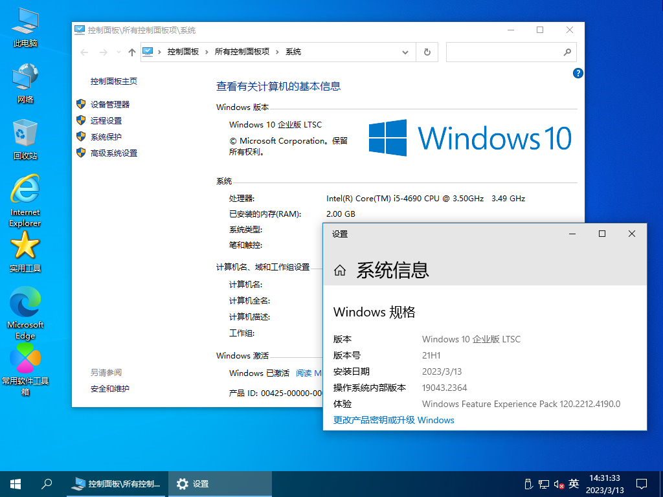This screenshot has width=663, height=497.
Task: Launch Microsoft Edge from the desktop
Action: tap(25, 313)
